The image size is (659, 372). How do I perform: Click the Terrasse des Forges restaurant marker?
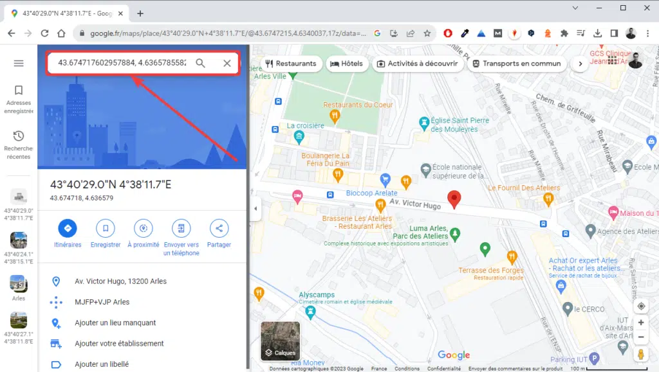tap(512, 256)
